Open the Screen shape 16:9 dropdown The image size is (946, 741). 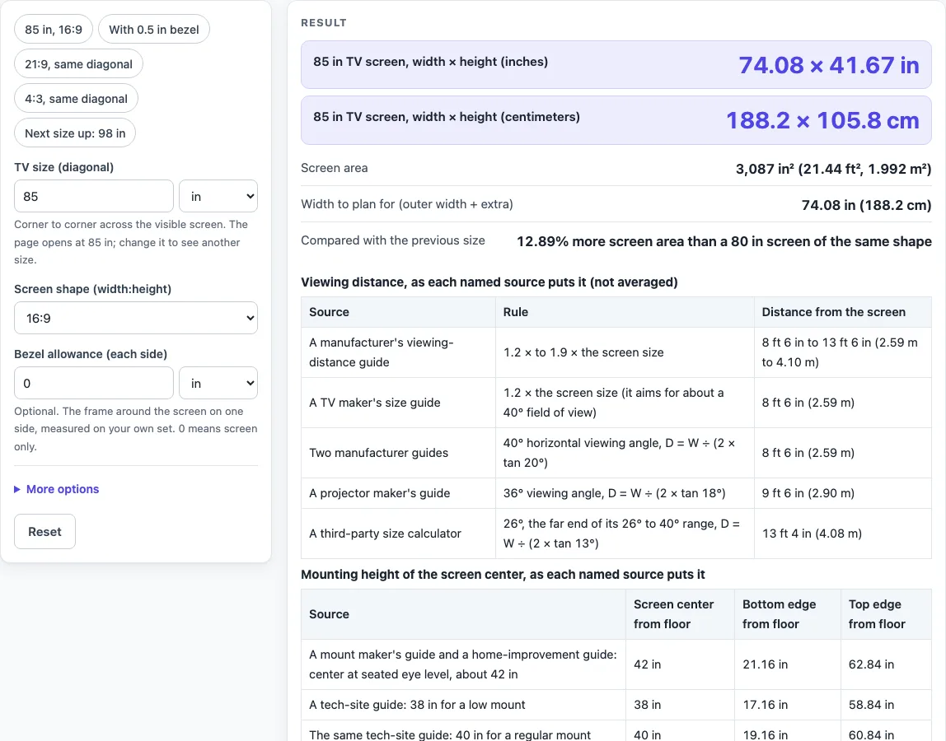pyautogui.click(x=136, y=318)
